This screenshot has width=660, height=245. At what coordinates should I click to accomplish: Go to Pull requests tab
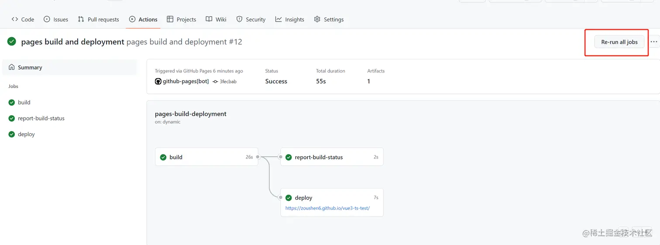click(x=99, y=20)
